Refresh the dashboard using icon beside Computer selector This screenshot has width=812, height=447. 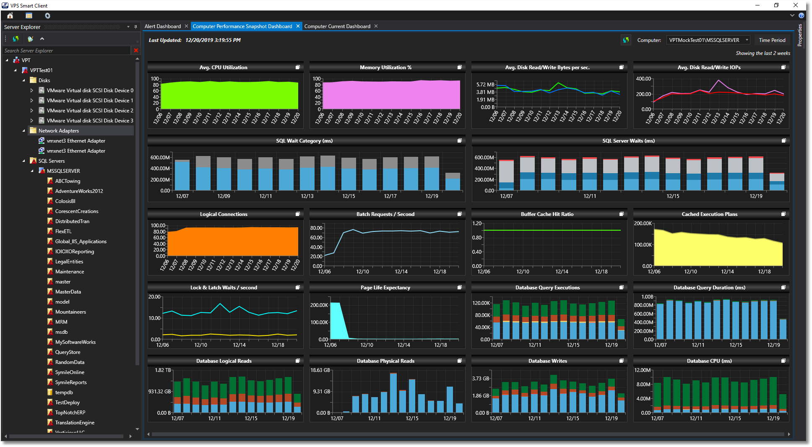(x=626, y=40)
